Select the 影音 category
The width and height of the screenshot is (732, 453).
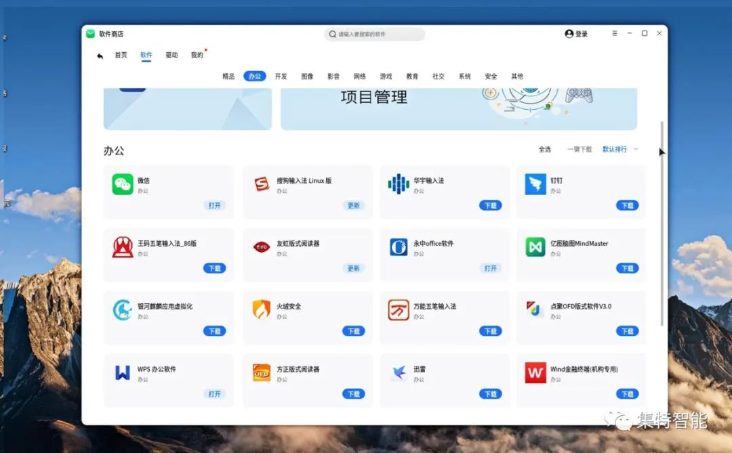click(x=333, y=76)
